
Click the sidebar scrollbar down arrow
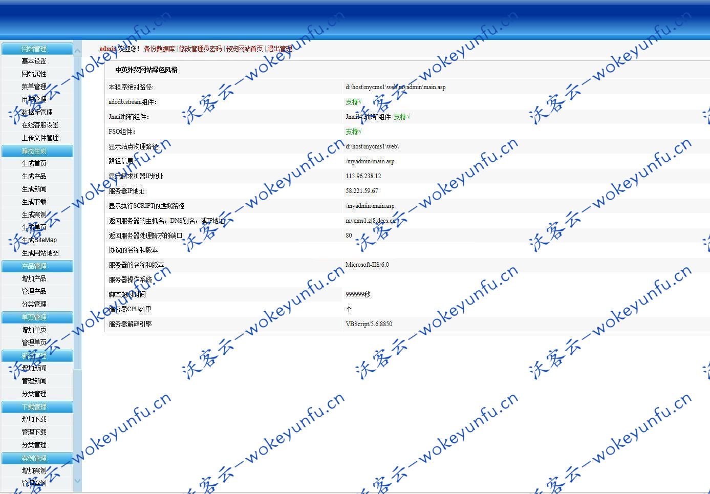click(78, 481)
